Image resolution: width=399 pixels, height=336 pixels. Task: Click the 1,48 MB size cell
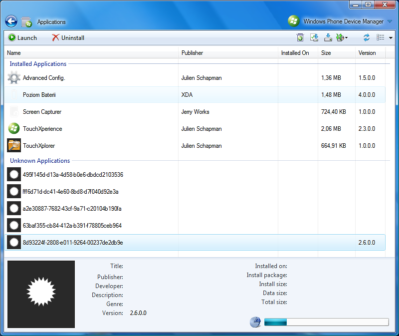[331, 95]
